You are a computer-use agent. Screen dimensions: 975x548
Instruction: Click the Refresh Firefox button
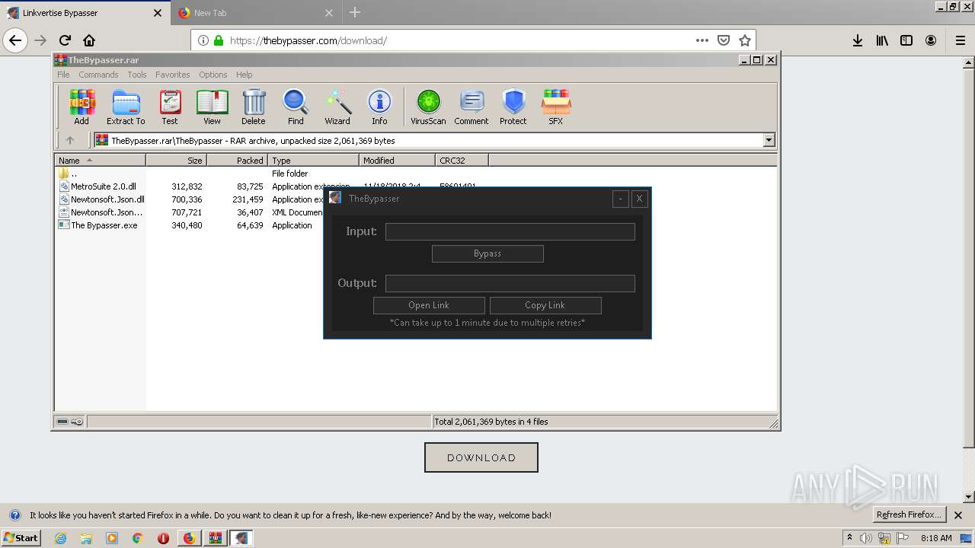[909, 515]
